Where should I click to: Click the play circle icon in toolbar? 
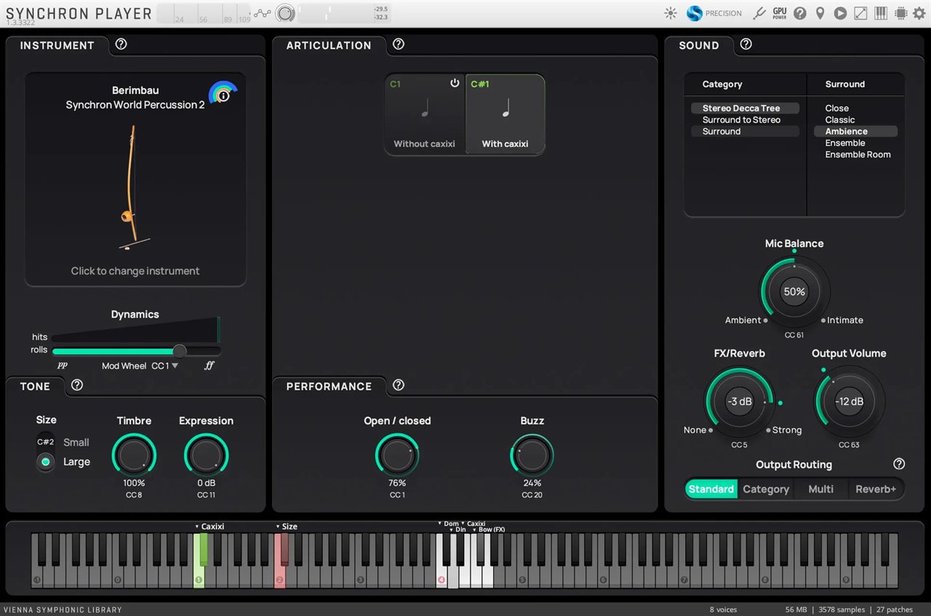coord(840,13)
